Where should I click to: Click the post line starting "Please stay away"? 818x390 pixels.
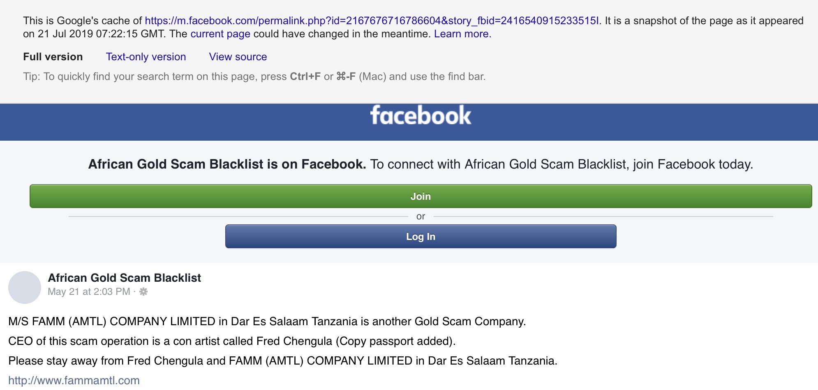coord(282,361)
